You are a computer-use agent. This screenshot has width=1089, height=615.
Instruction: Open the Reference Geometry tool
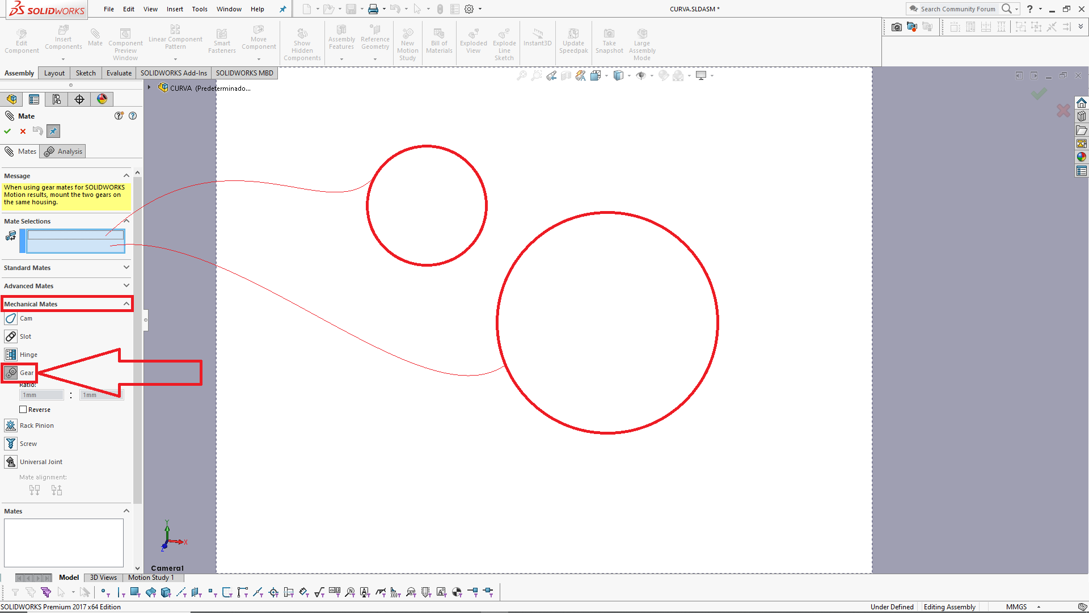click(x=375, y=40)
